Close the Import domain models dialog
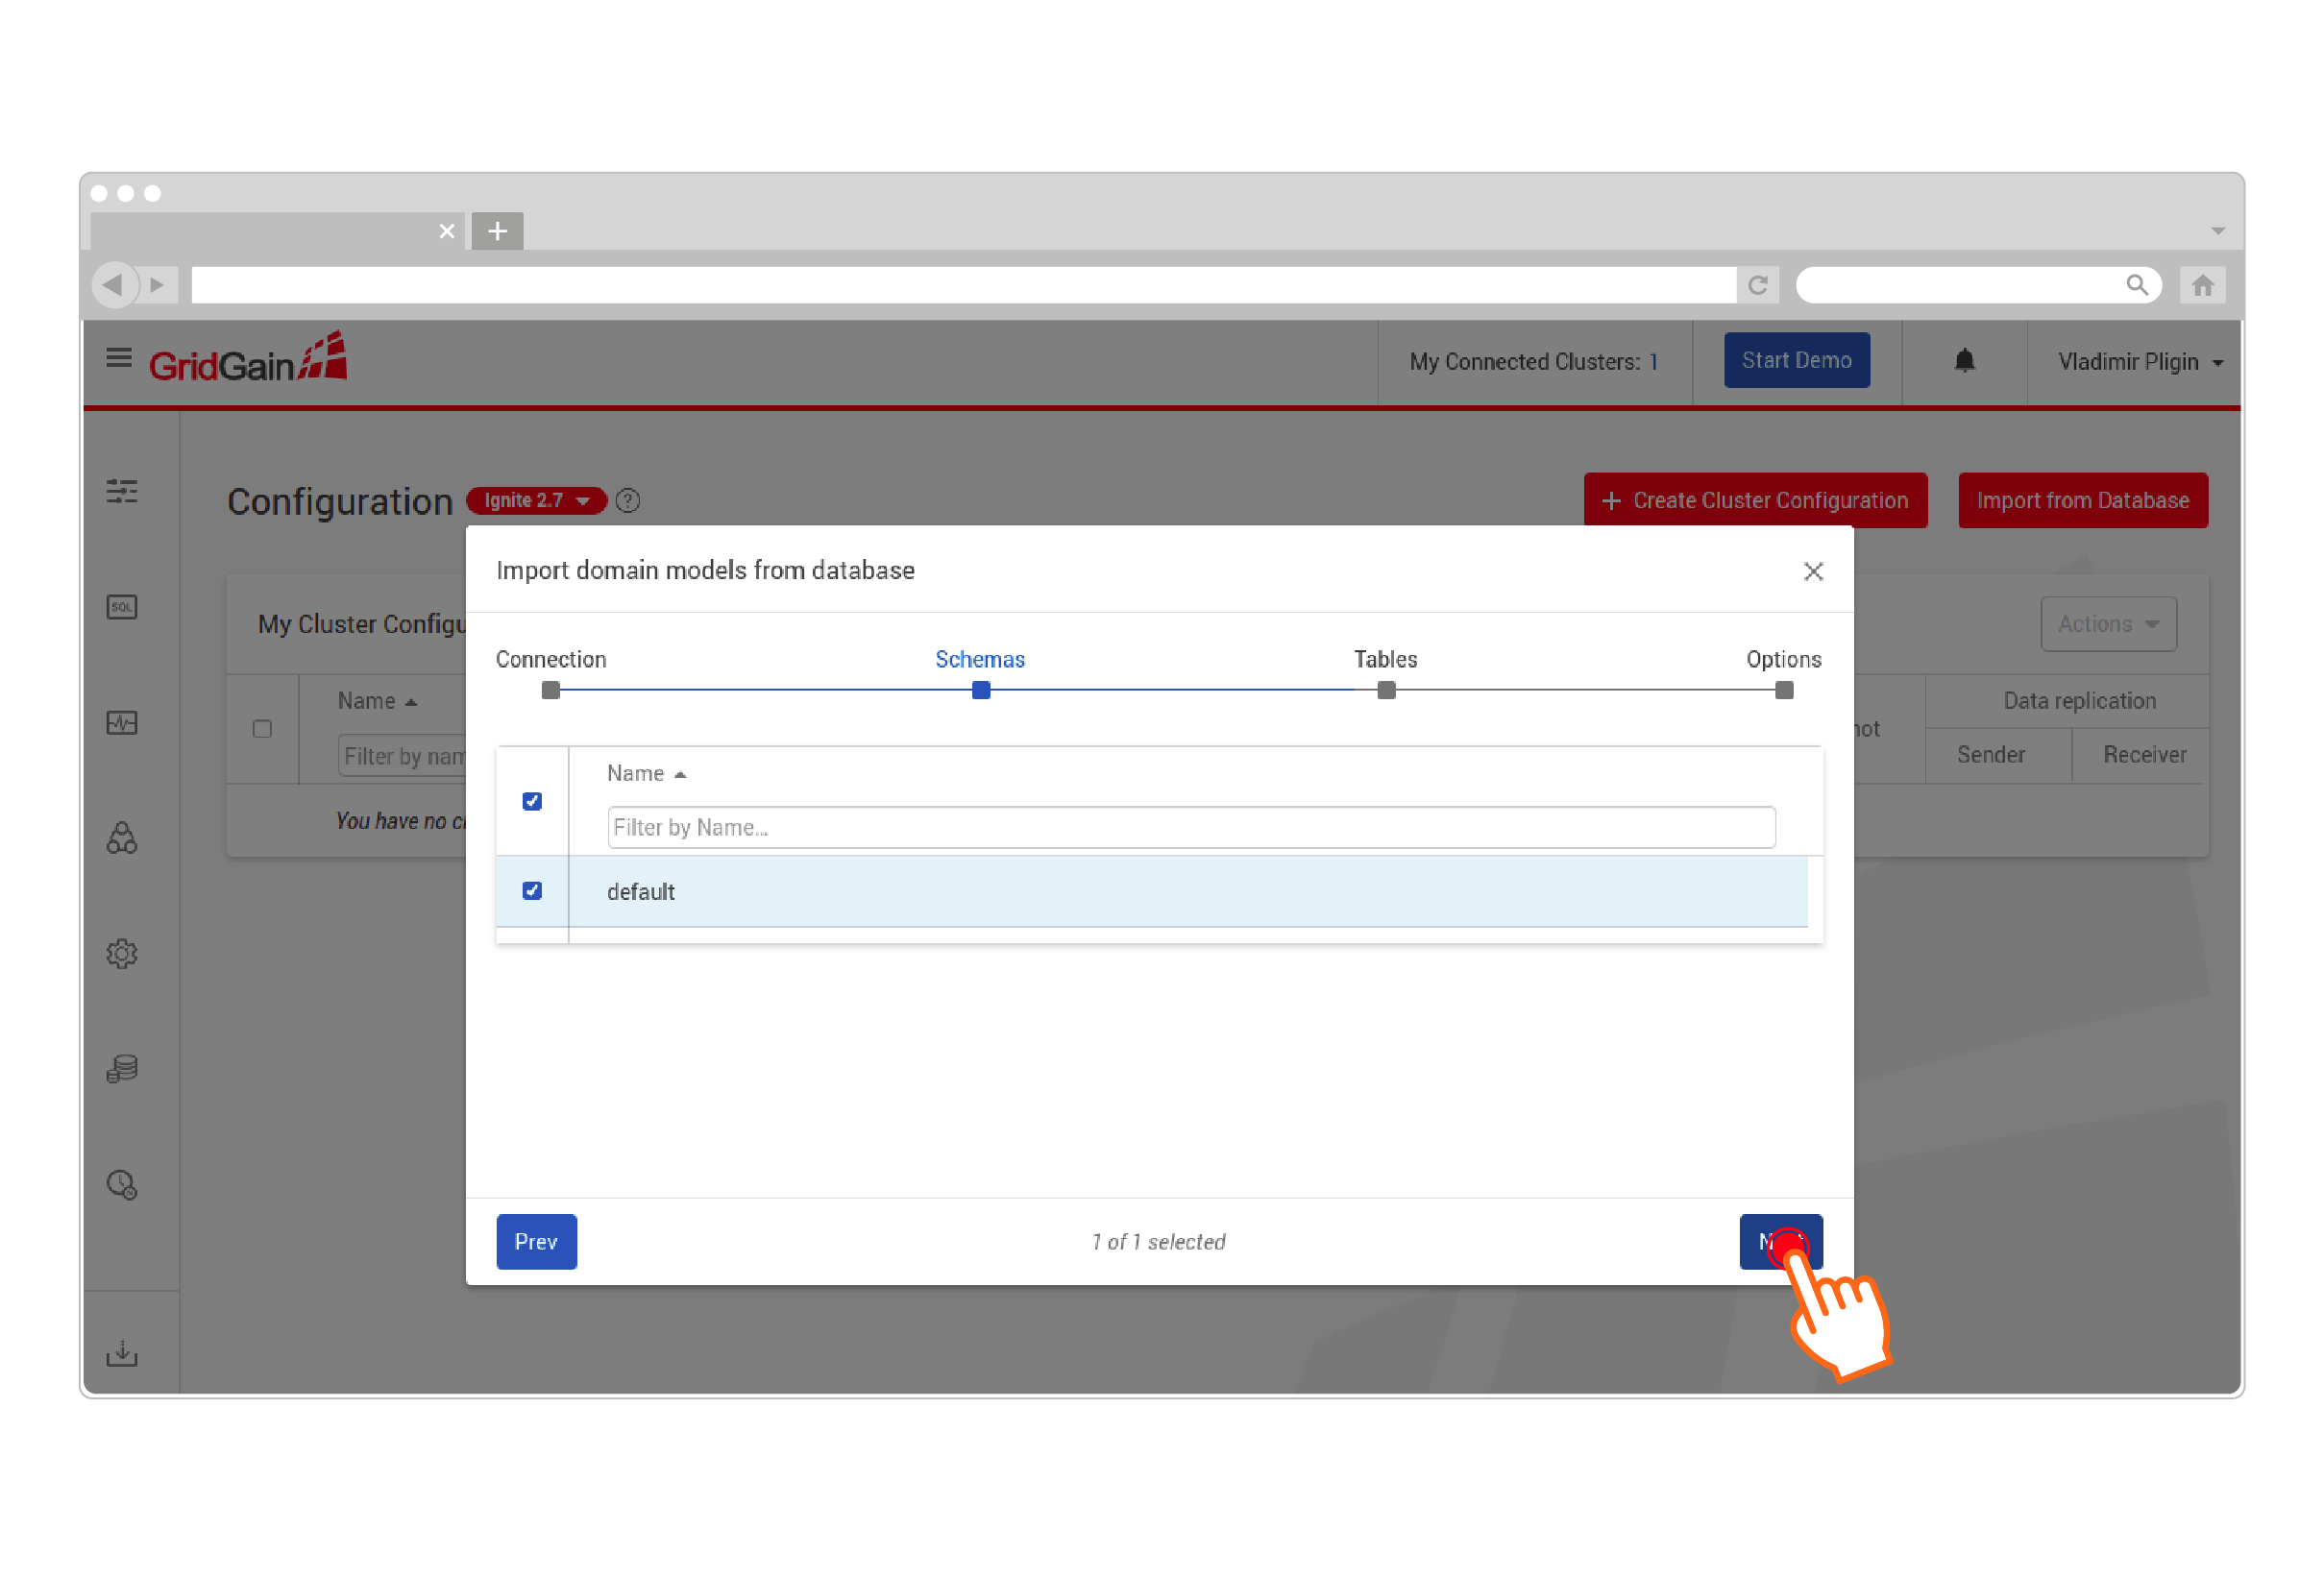Viewport: 2324px width, 1578px height. point(1813,571)
